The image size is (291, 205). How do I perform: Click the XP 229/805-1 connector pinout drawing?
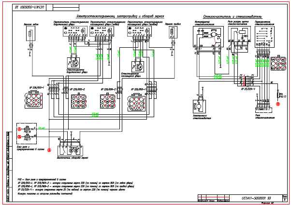point(33,99)
